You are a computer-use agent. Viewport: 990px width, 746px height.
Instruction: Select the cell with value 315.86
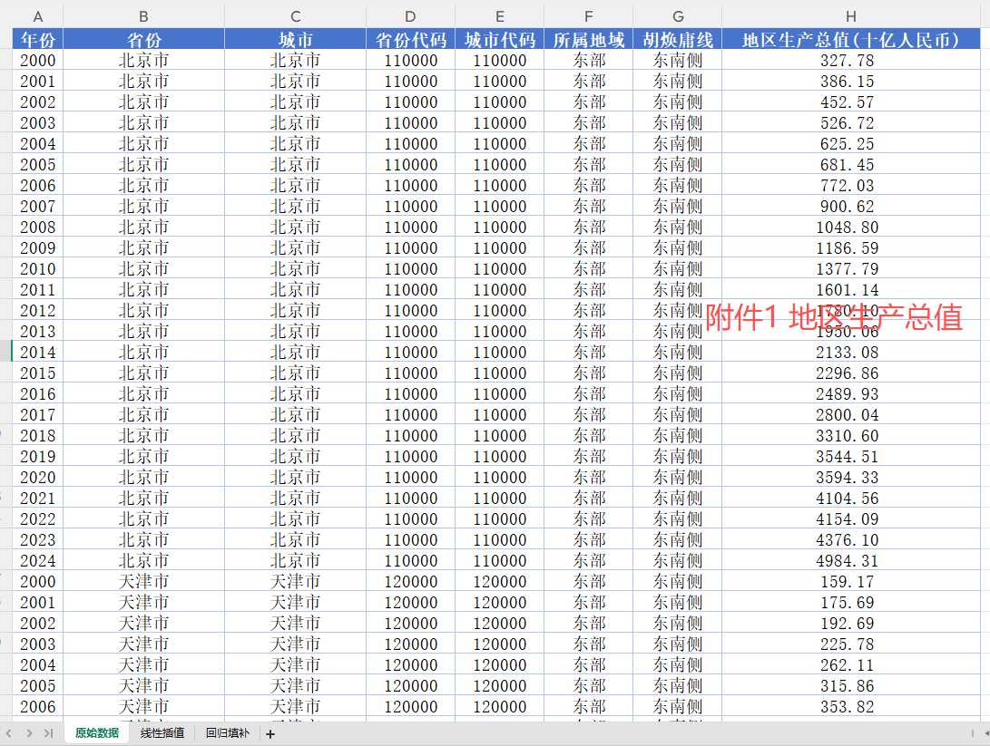[851, 685]
